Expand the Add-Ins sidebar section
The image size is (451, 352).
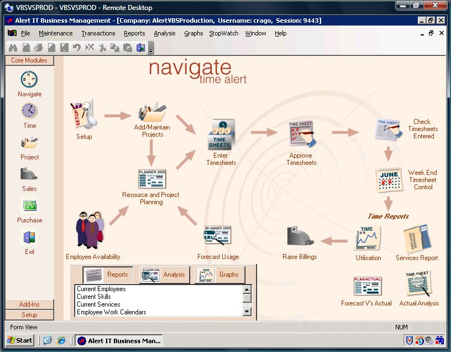pyautogui.click(x=29, y=304)
